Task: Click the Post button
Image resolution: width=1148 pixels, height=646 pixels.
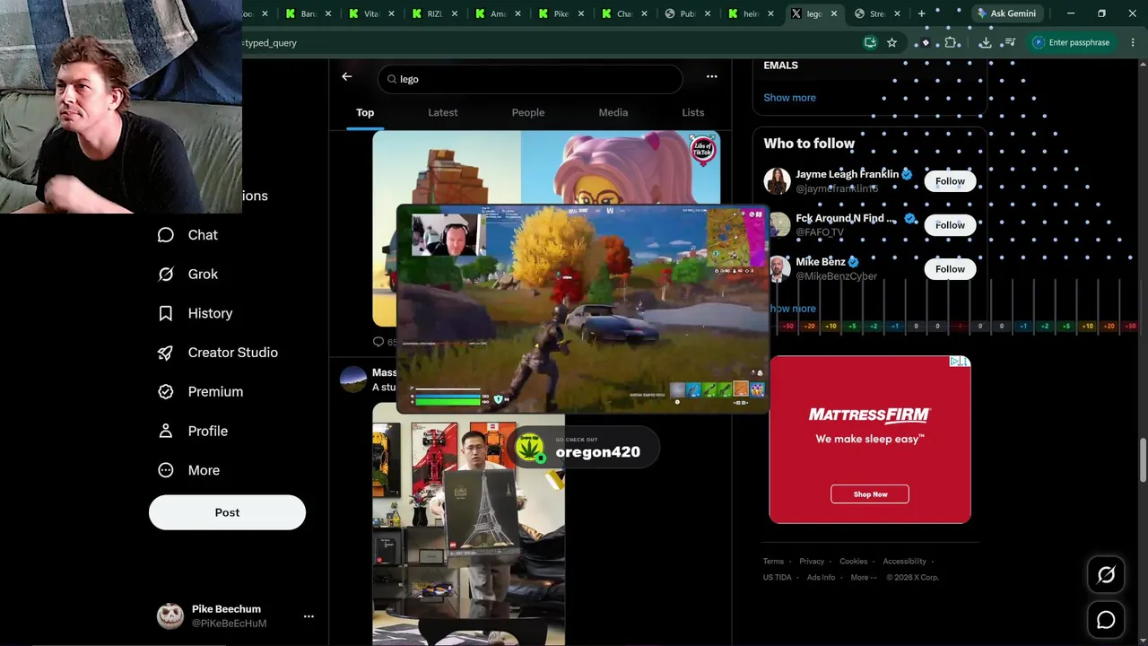Action: 227,512
